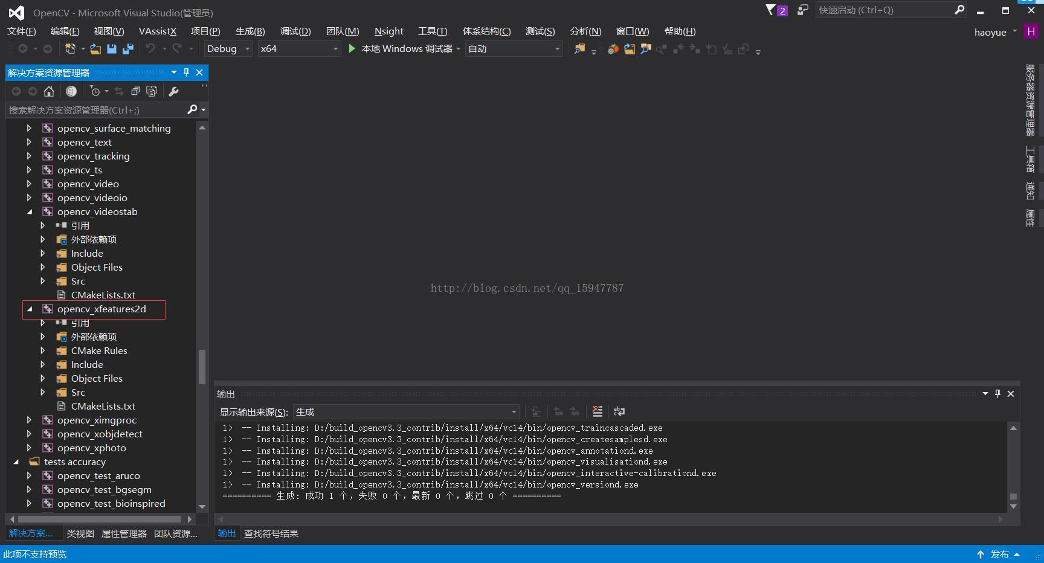Viewport: 1044px width, 563px height.
Task: Click the Solution Explorer Home icon
Action: click(49, 91)
